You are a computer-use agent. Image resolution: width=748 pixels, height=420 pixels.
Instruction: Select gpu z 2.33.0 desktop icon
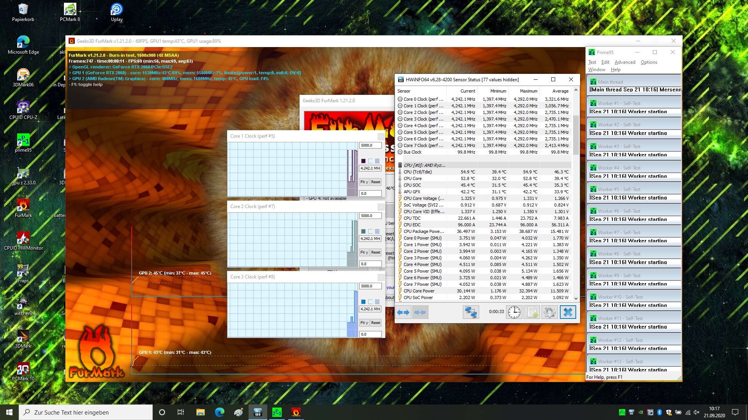tap(23, 176)
